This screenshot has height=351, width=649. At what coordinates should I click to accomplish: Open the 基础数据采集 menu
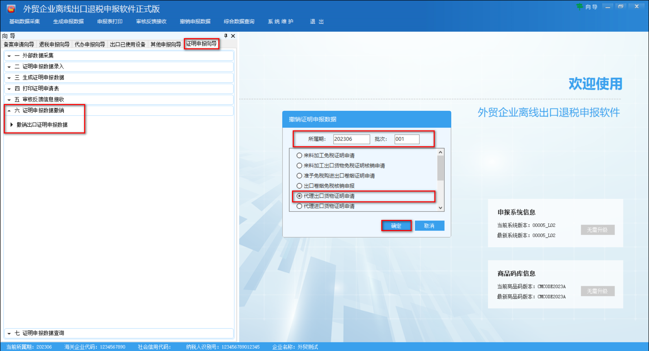(24, 21)
